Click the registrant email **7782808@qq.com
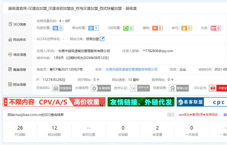Viewport: 227px width, 145px height. coord(158,51)
